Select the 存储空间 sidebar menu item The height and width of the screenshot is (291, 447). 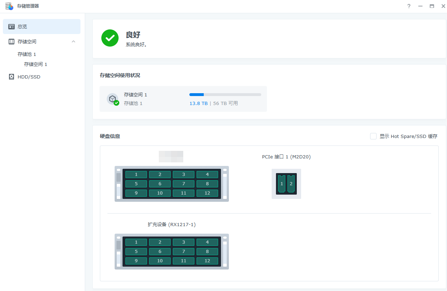(27, 42)
